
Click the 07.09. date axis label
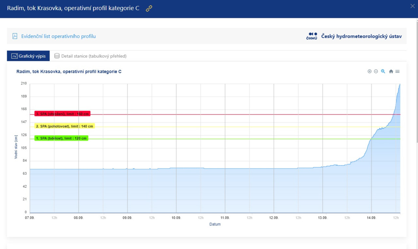[x=30, y=218]
